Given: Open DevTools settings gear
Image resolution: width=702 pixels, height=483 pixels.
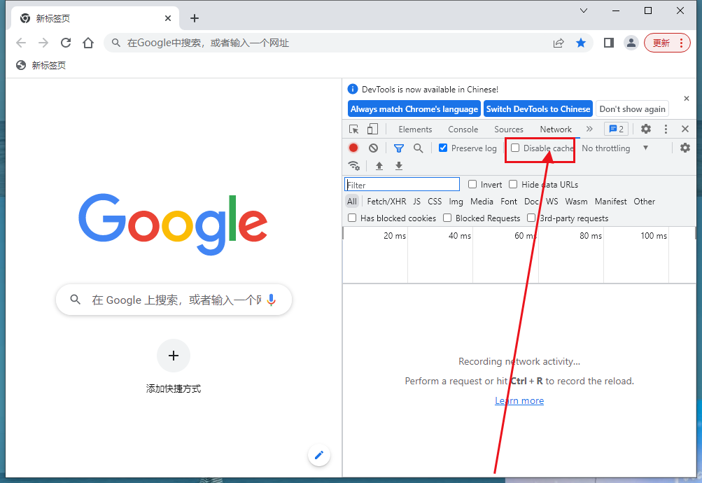Looking at the screenshot, I should click(x=645, y=129).
